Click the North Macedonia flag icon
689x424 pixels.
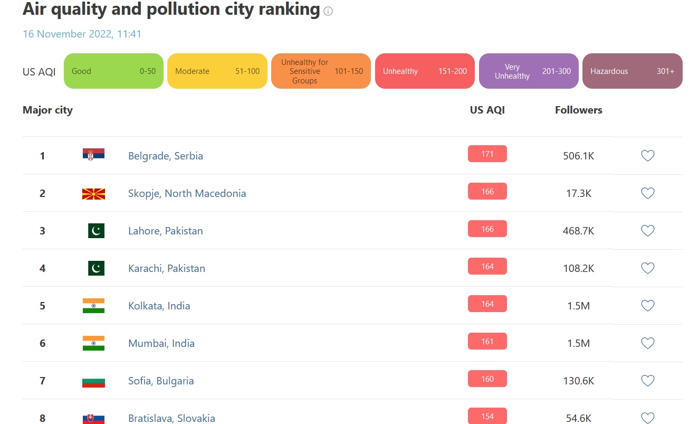tap(93, 194)
